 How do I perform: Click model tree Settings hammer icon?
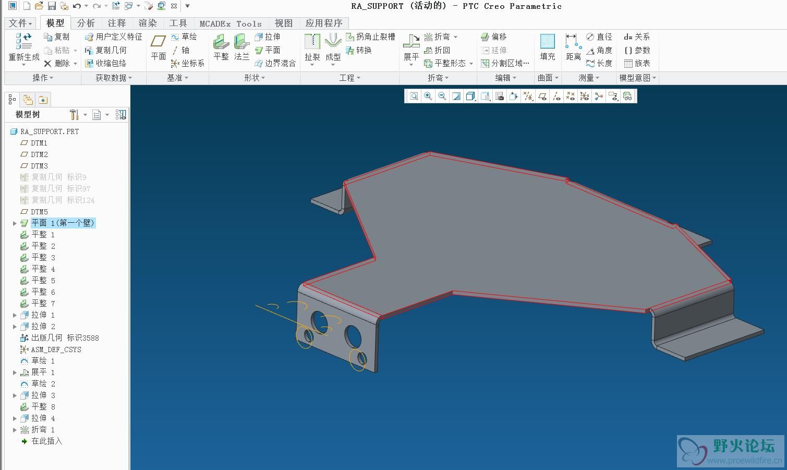tap(74, 115)
